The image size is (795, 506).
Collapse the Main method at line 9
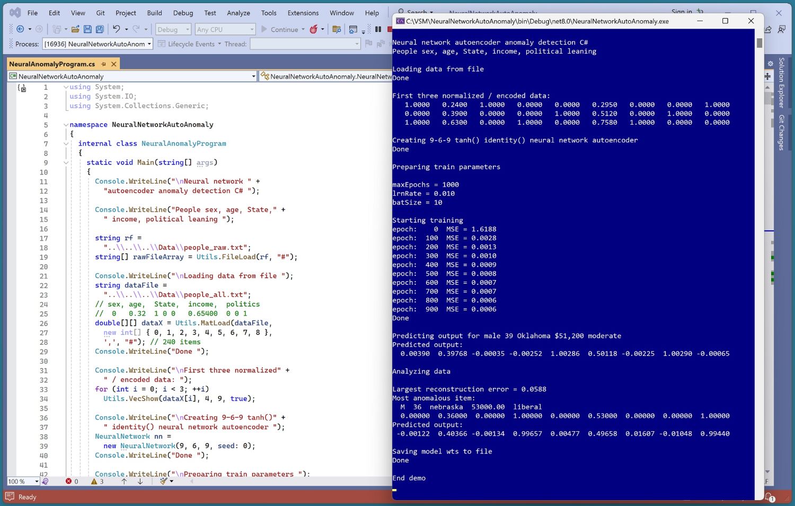66,163
